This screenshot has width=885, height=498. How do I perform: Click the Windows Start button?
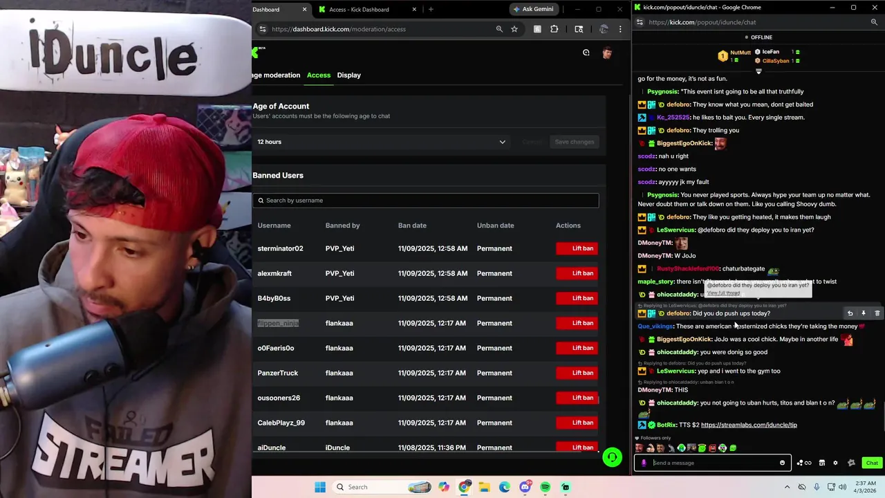tap(320, 487)
